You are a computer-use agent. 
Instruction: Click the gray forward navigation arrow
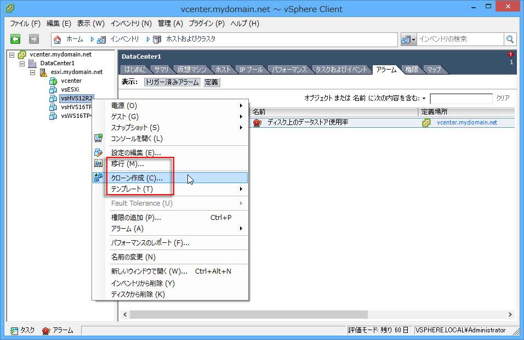point(34,39)
